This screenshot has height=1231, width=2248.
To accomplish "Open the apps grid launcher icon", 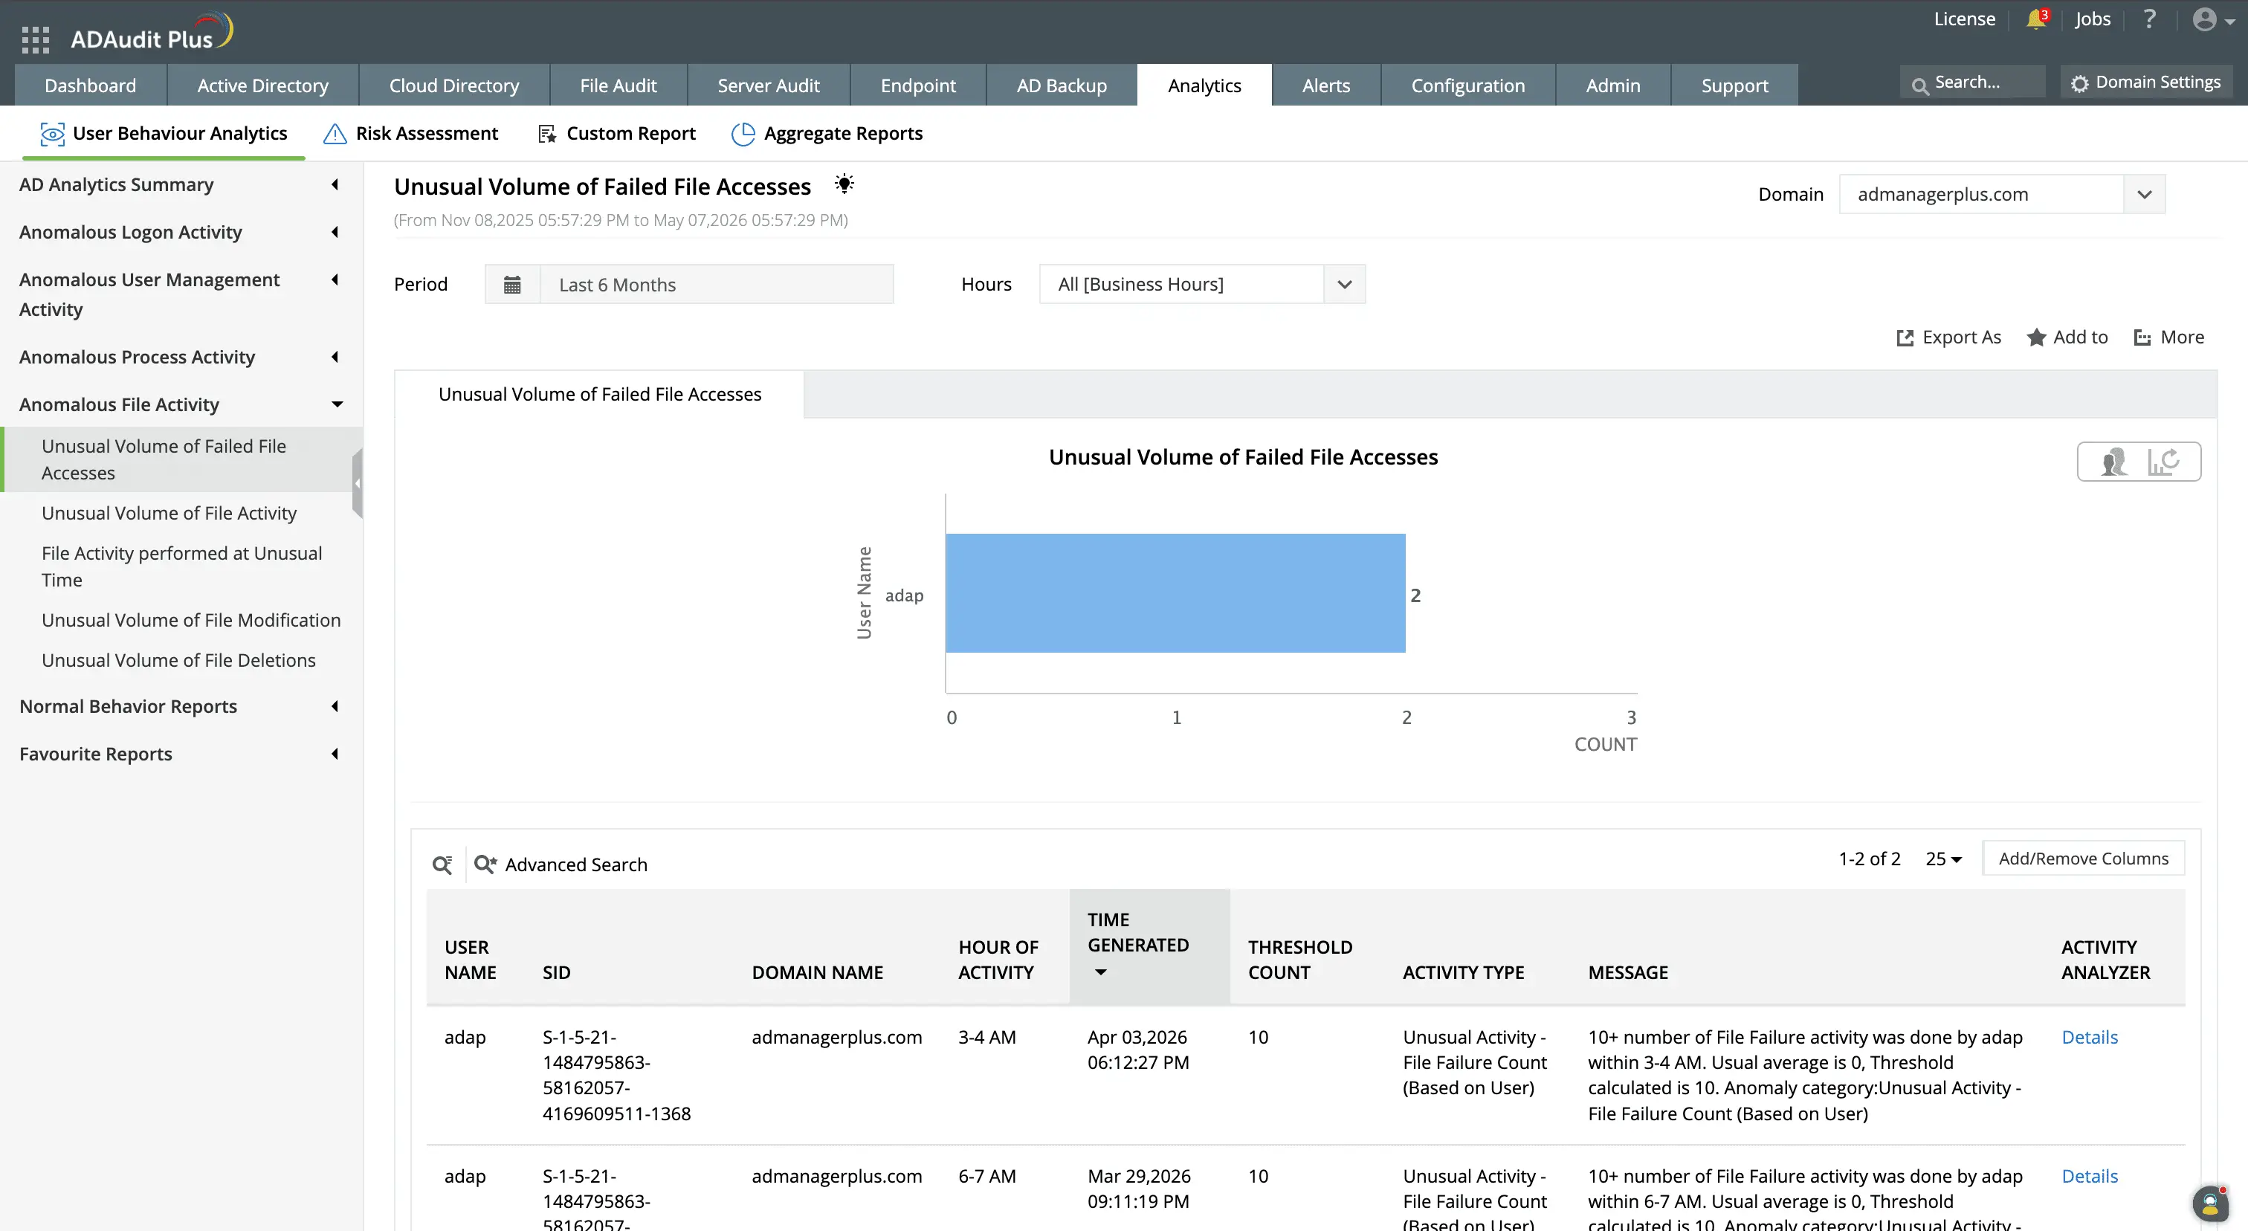I will [35, 39].
